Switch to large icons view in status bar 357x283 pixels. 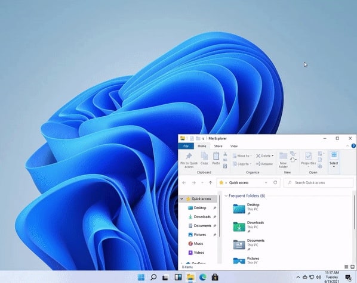coord(352,267)
